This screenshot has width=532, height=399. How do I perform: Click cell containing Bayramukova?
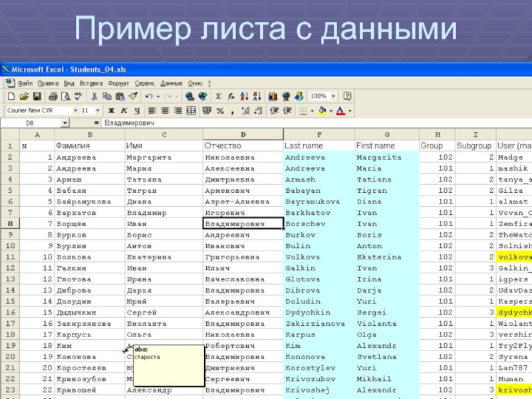(312, 201)
